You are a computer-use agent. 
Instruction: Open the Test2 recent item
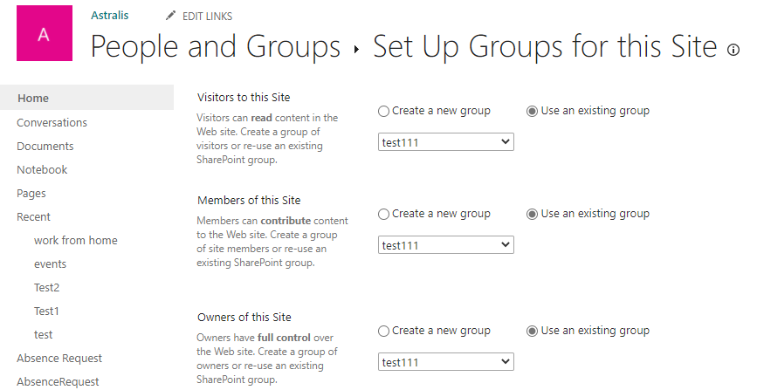pos(47,288)
